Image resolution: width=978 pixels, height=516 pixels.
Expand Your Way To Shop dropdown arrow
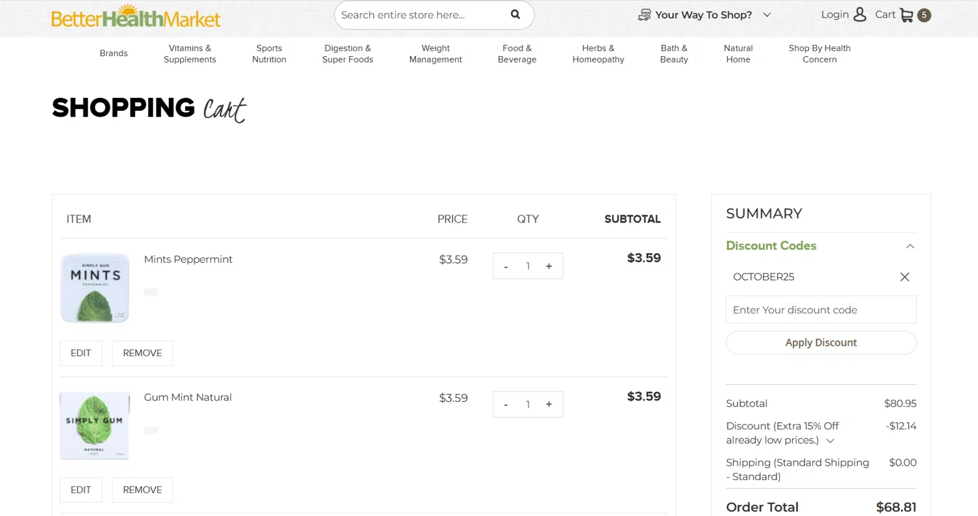click(767, 15)
